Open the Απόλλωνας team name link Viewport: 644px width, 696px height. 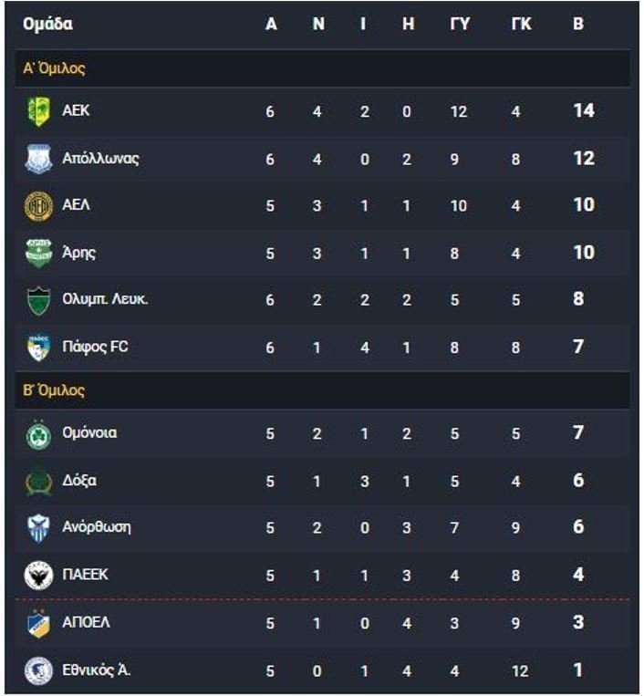100,159
